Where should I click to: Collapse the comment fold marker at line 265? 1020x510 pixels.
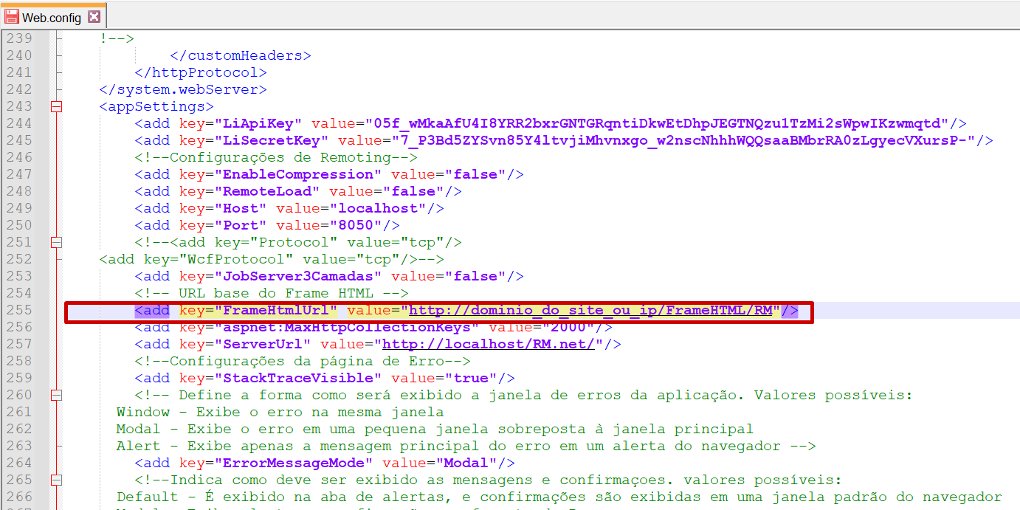56,480
